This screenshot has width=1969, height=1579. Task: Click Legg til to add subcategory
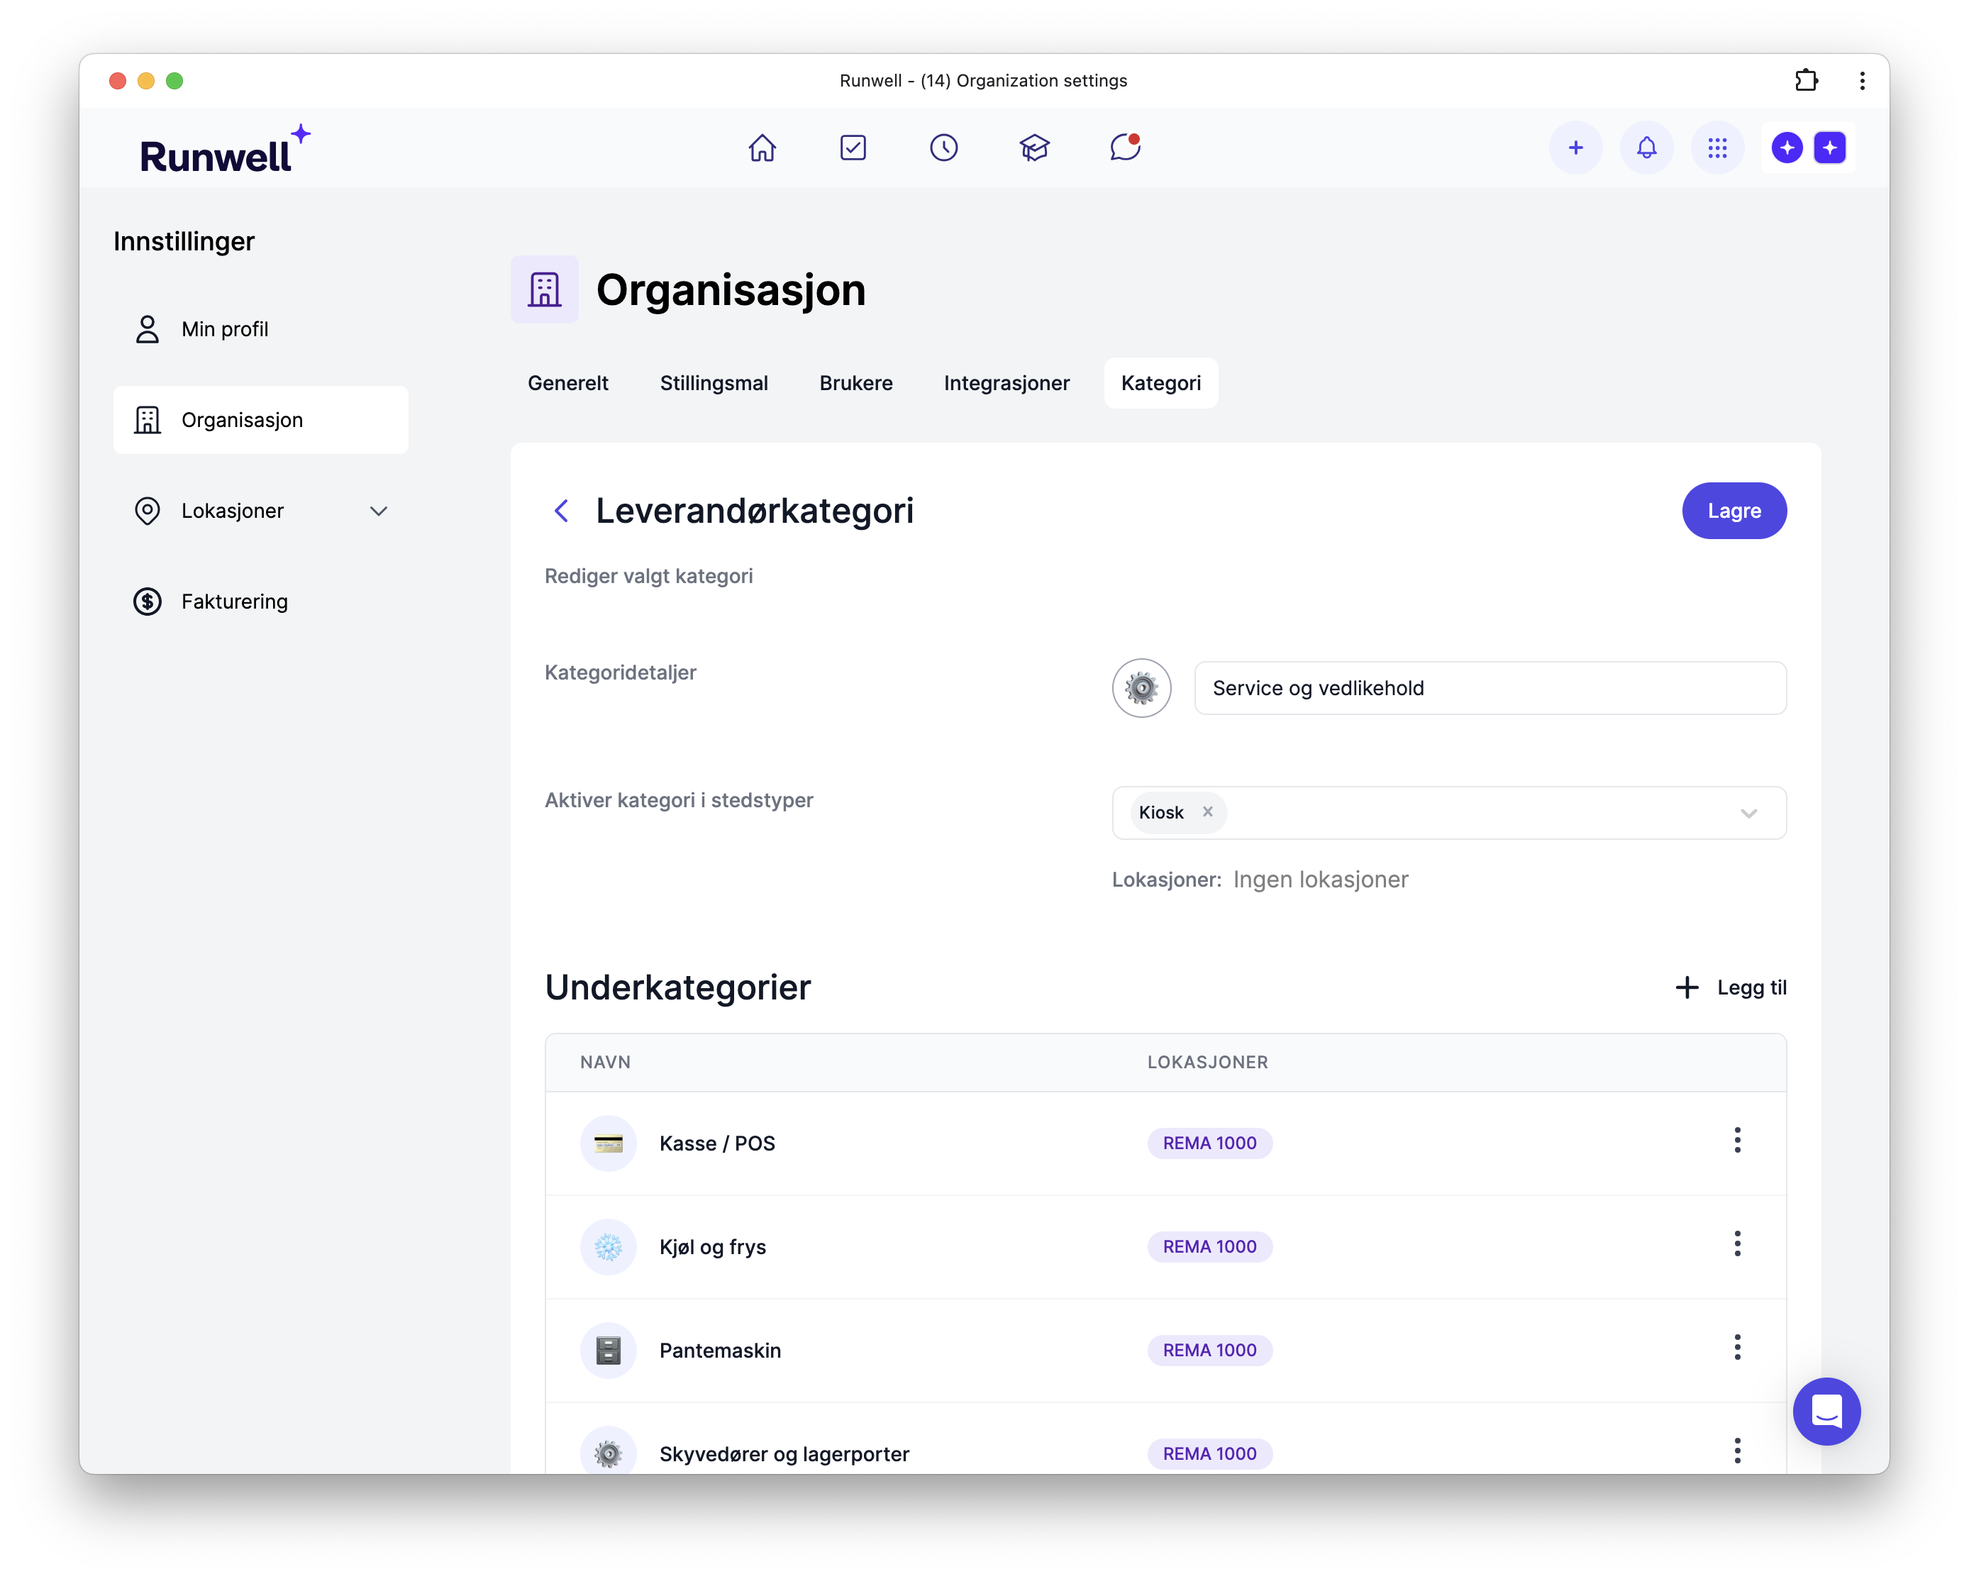(x=1731, y=987)
